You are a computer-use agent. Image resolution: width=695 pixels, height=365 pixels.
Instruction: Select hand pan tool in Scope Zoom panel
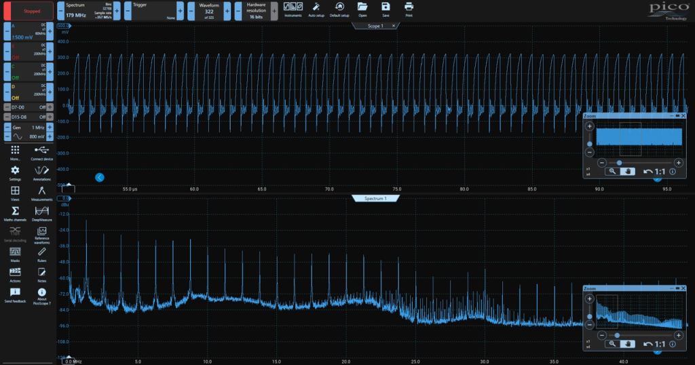pos(627,172)
